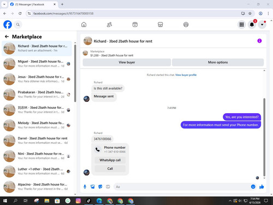Click the WhatsApp call button
273x205 pixels.
click(110, 160)
